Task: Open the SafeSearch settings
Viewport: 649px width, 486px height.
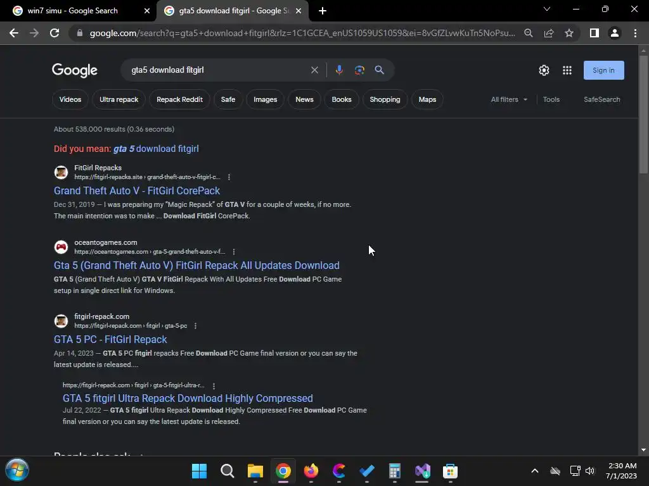Action: pos(602,99)
